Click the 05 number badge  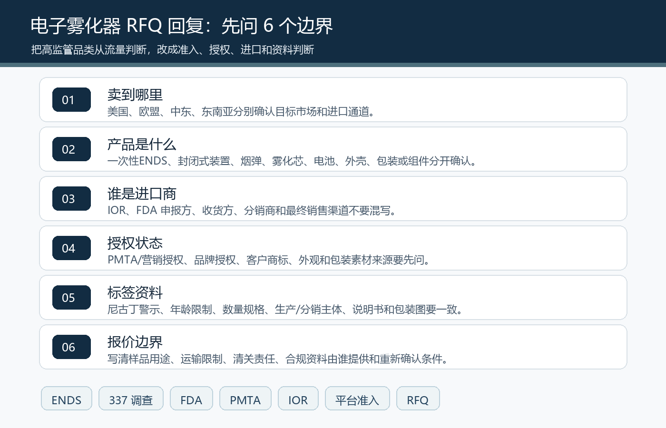pyautogui.click(x=71, y=298)
